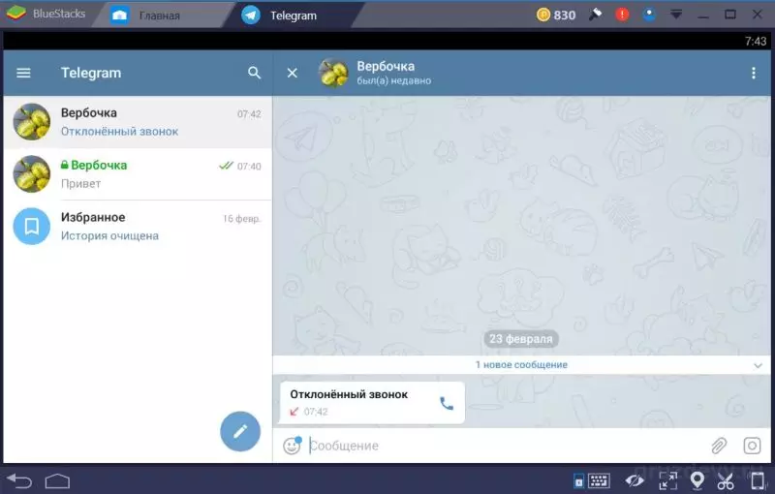Open the camera icon in message bar
The width and height of the screenshot is (775, 494).
coord(752,446)
